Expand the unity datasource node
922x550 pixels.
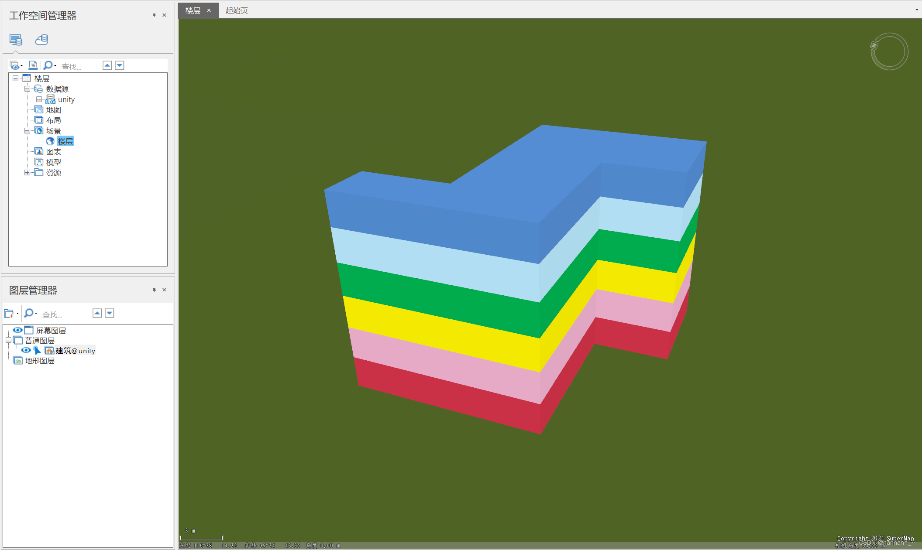pyautogui.click(x=39, y=99)
